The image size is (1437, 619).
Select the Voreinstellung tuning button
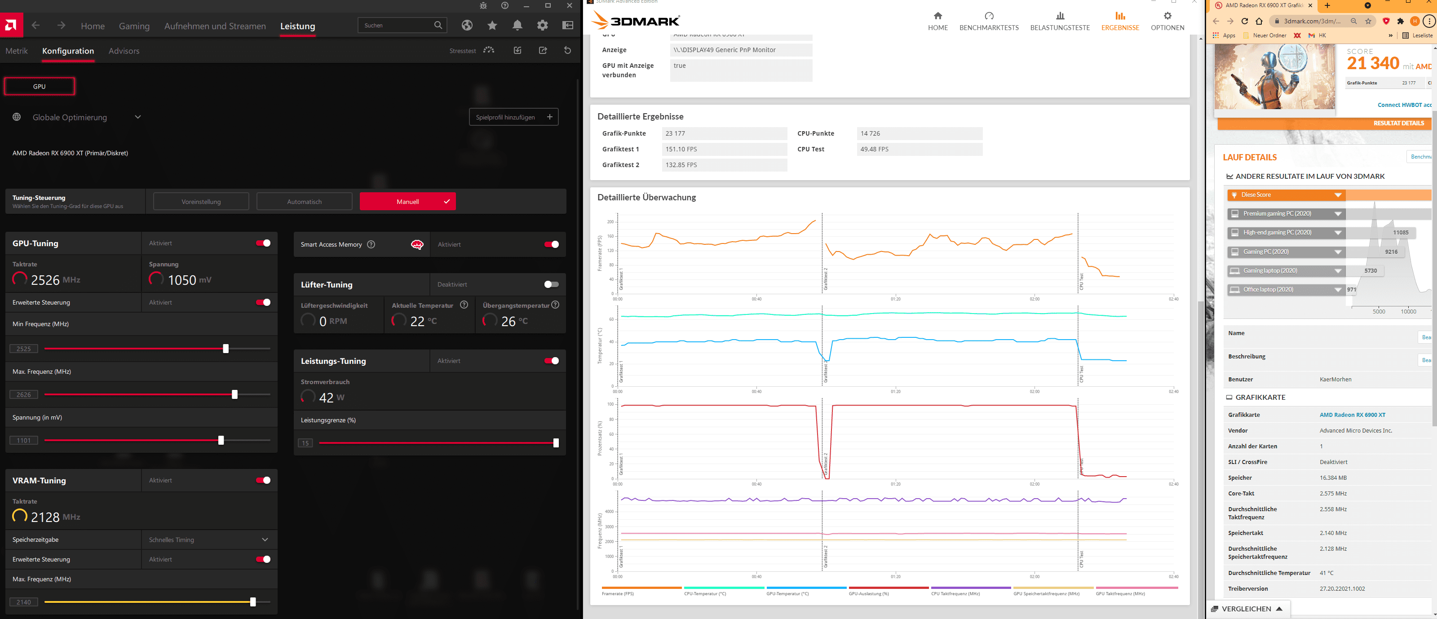tap(201, 201)
